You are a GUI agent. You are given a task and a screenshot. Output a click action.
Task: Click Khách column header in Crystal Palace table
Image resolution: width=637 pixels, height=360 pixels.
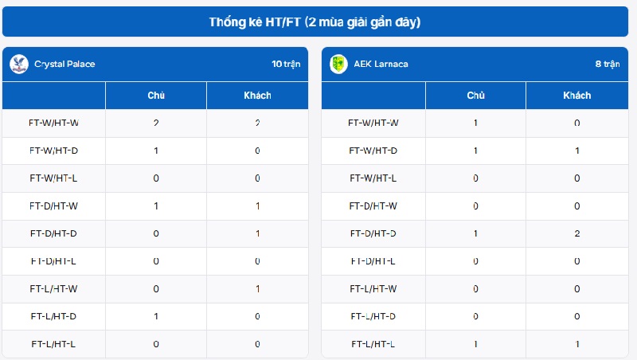coord(257,96)
